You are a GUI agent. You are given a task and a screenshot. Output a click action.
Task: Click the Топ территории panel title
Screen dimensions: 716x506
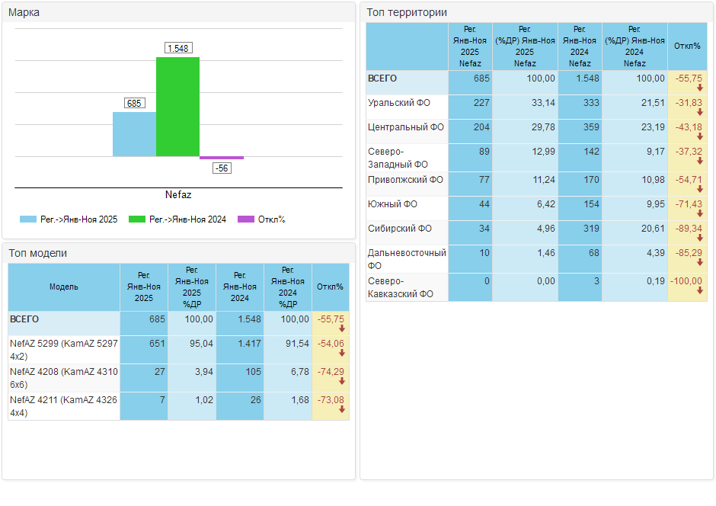407,12
